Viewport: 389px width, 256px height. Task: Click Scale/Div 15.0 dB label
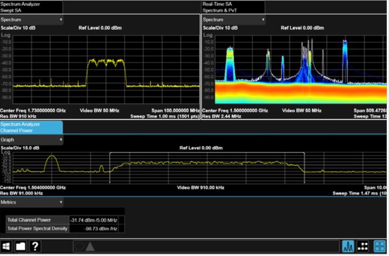(20, 148)
